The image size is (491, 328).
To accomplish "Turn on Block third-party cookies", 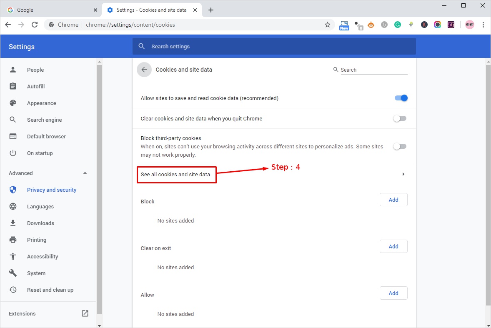I will [399, 146].
